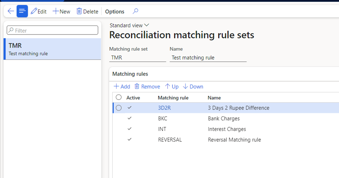
Task: Toggle the list pane icon button
Action: 22,11
